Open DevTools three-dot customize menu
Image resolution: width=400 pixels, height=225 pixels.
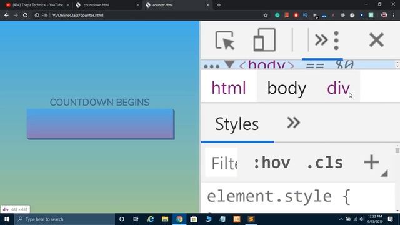click(x=336, y=40)
